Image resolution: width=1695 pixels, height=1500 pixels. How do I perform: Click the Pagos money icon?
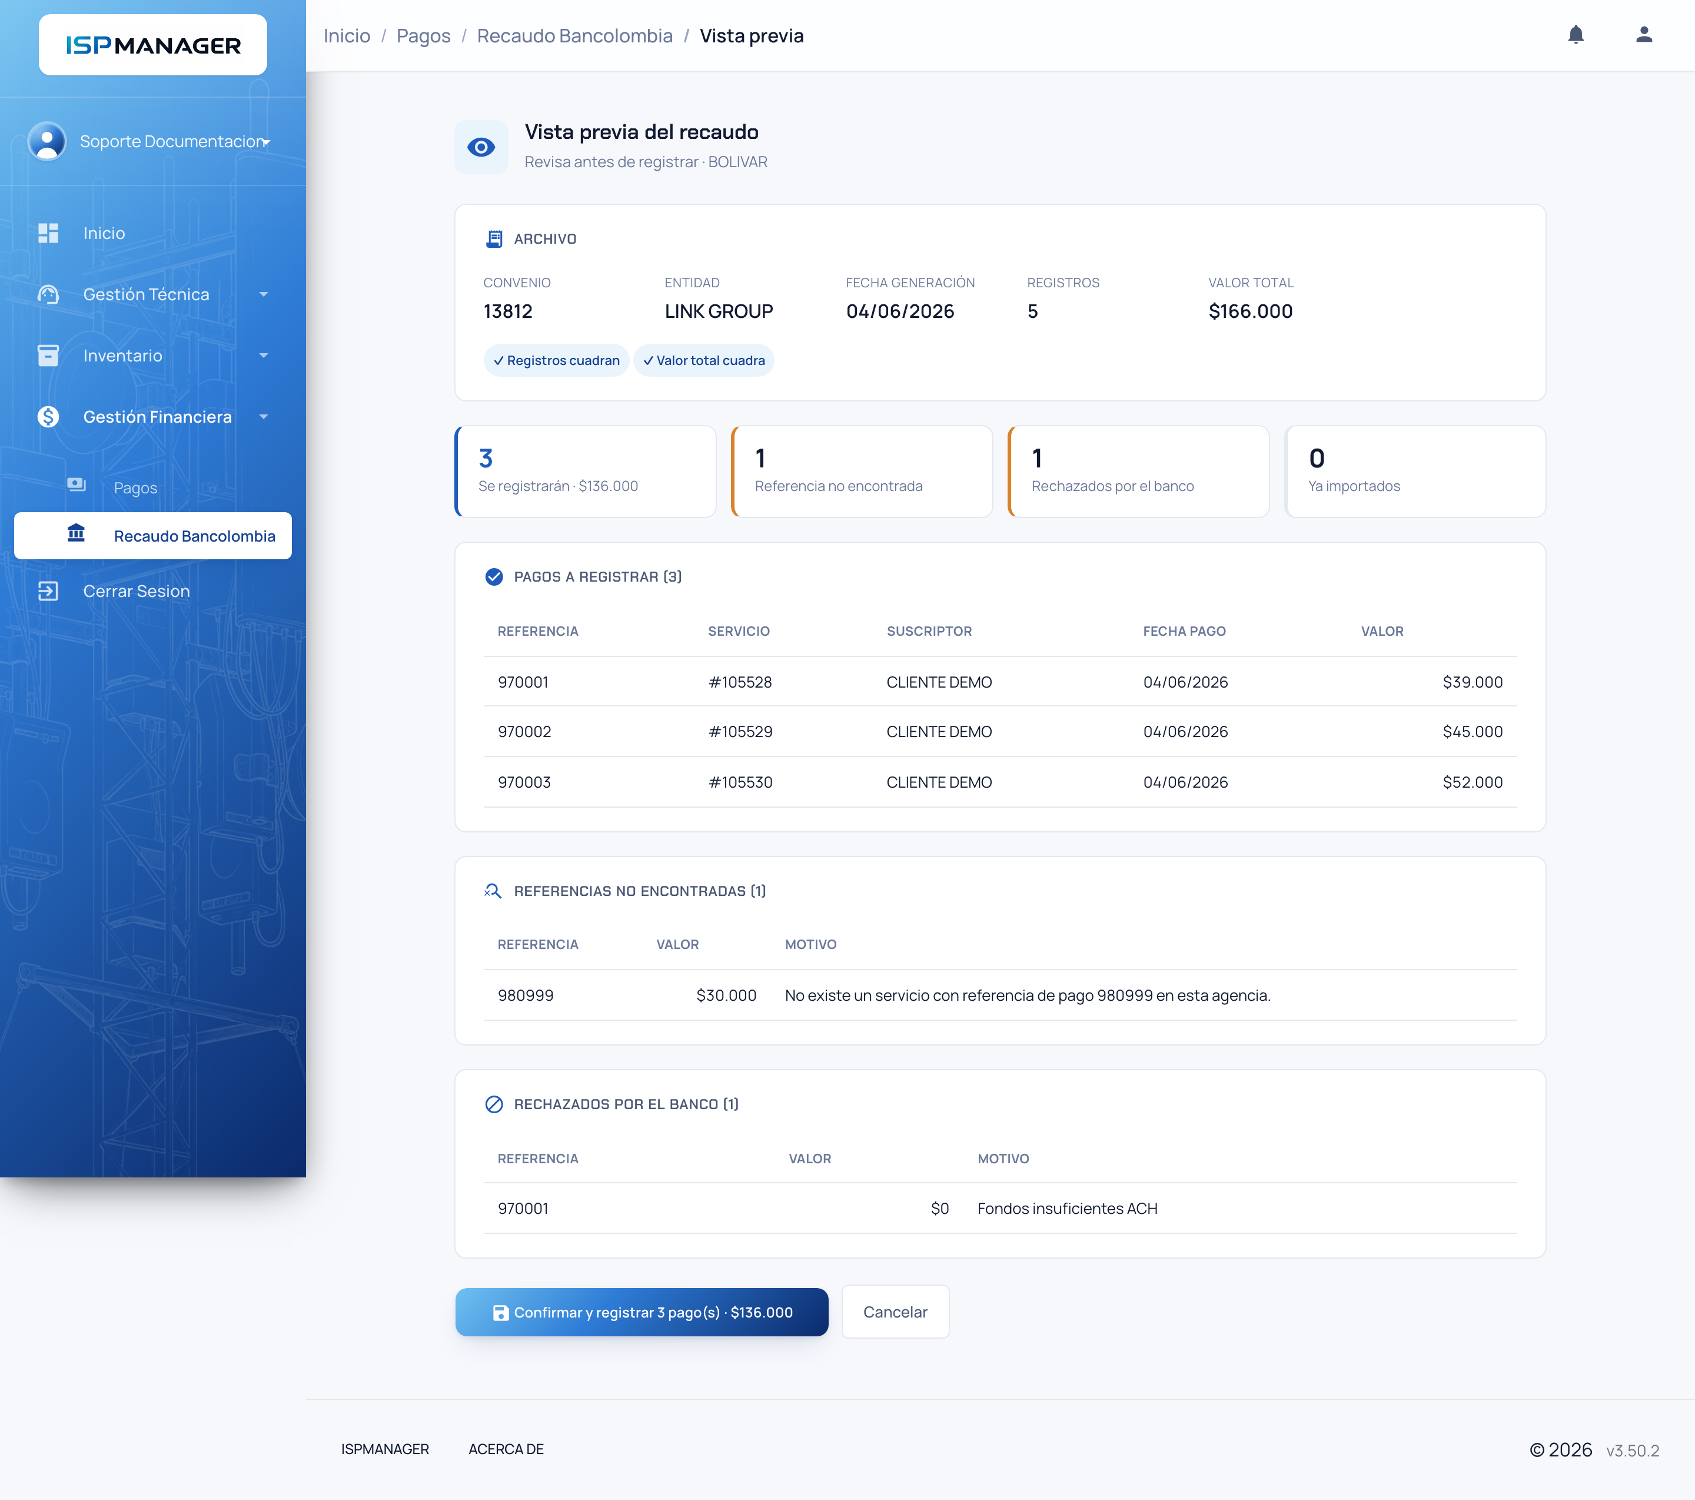(x=77, y=484)
